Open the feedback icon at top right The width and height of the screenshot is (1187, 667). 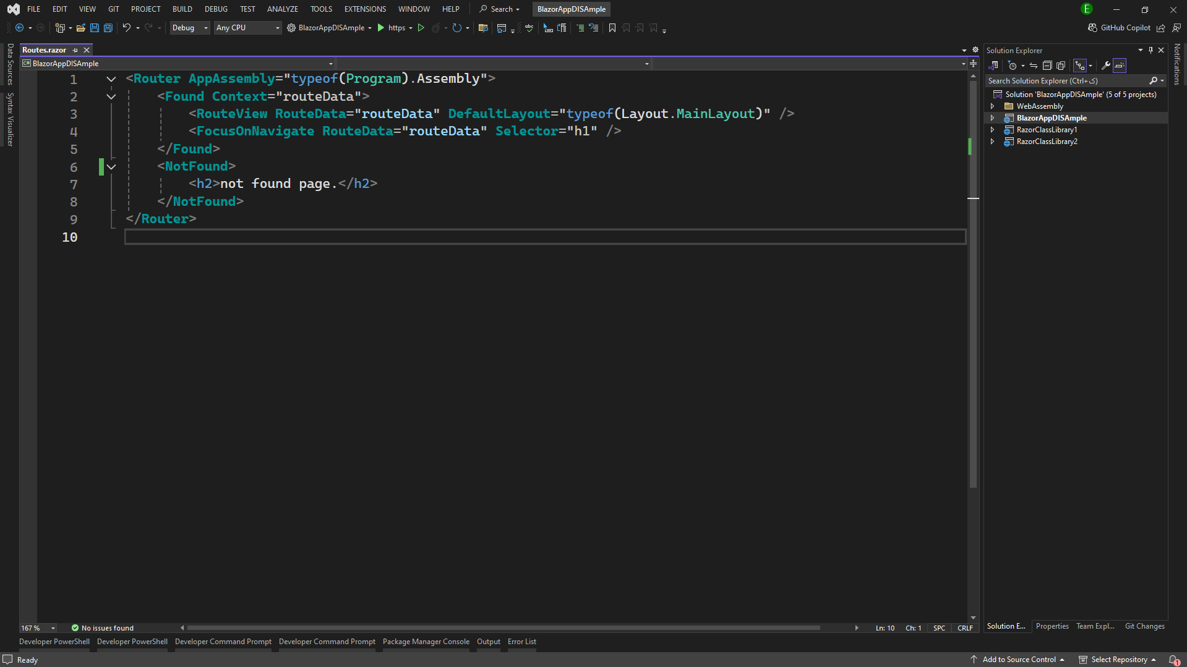[1176, 28]
